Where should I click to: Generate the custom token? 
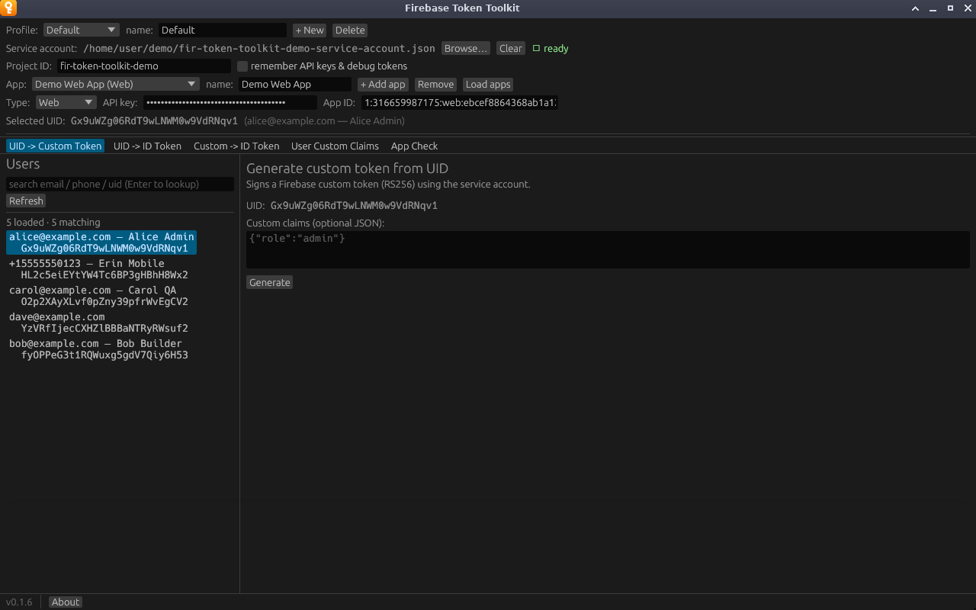click(270, 282)
